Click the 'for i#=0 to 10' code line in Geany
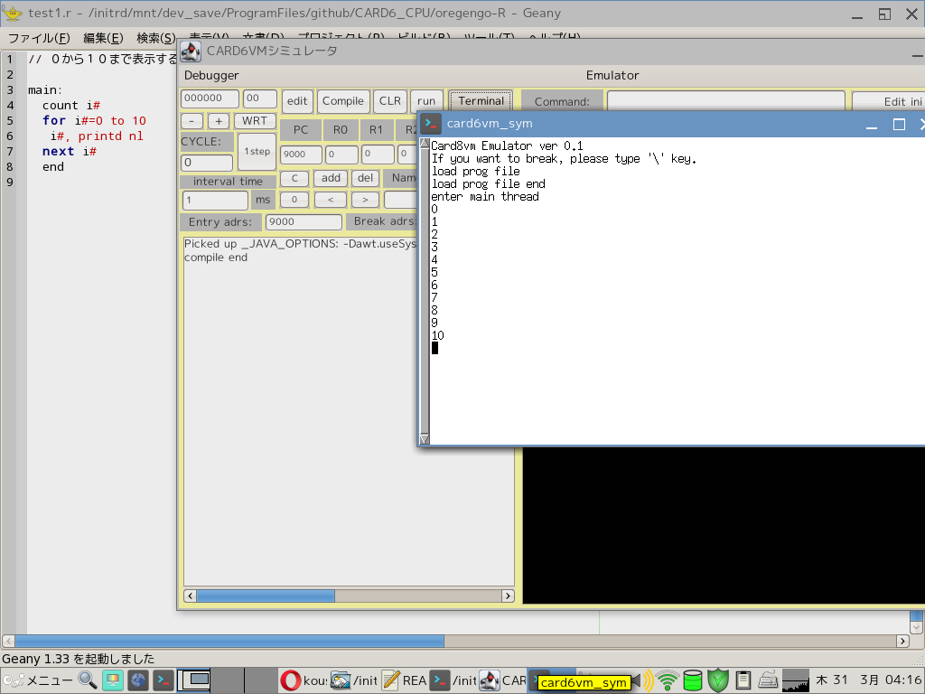925x694 pixels. [94, 121]
